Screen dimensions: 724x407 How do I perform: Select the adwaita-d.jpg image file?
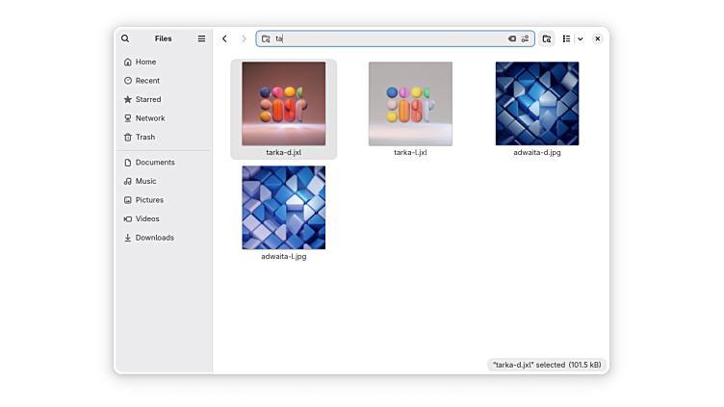[x=536, y=104]
